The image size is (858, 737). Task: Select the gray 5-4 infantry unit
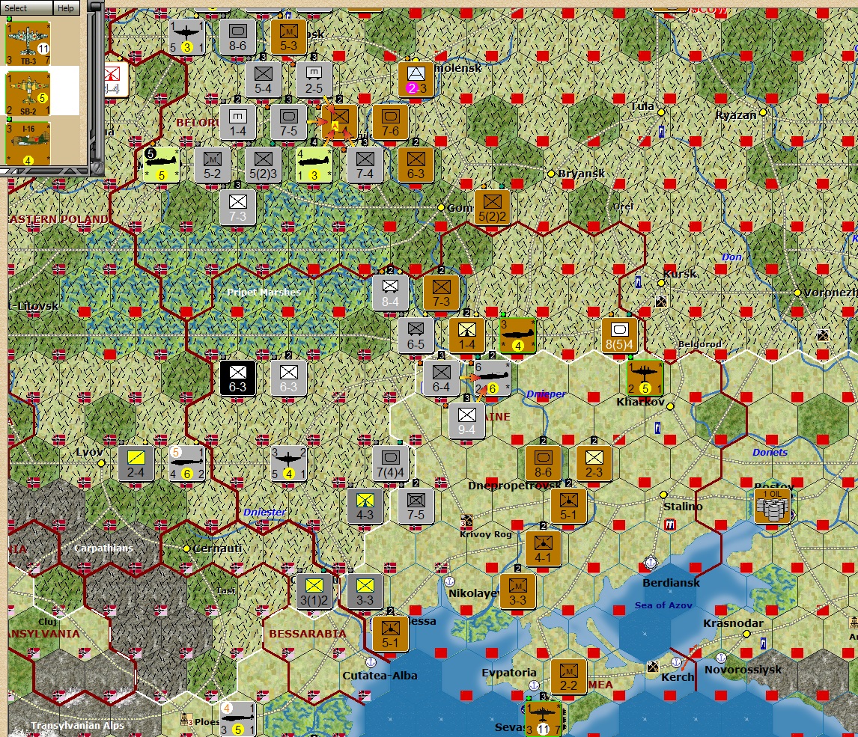point(263,79)
